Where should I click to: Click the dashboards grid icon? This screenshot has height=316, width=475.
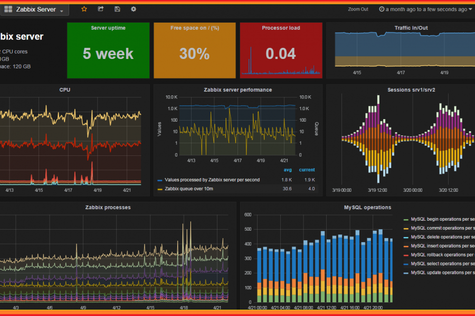[x=8, y=9]
